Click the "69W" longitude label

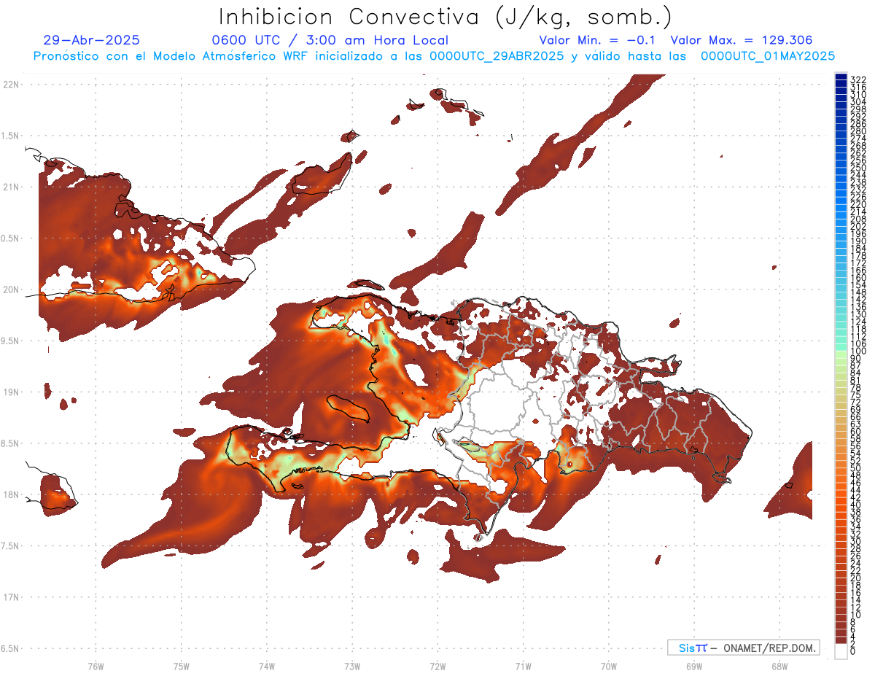(x=694, y=665)
